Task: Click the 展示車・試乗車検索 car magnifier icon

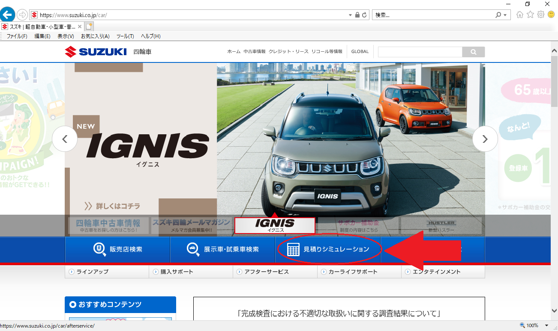Action: click(193, 249)
